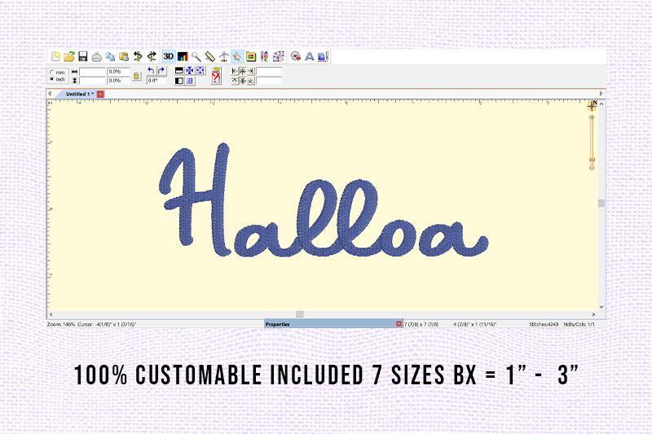Align objects to top edge
Screen dimensions: 652x434
(235, 81)
